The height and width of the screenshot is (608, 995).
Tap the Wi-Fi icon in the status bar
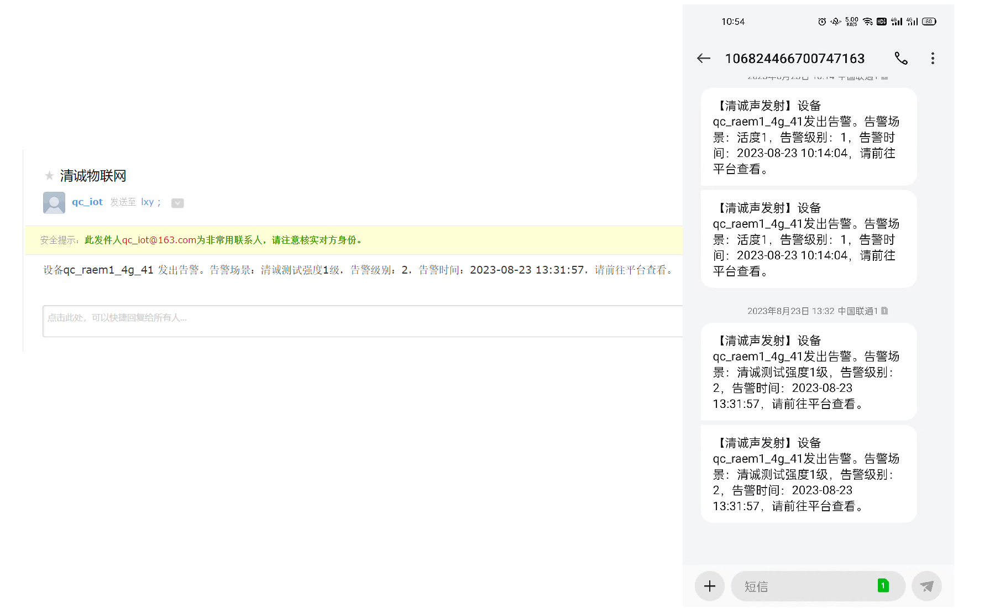[867, 21]
